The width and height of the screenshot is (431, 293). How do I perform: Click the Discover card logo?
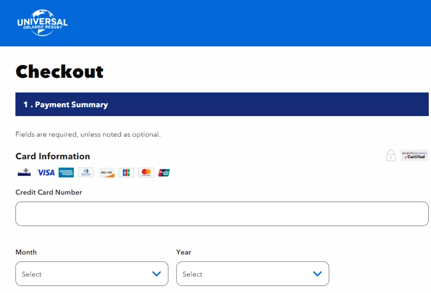[106, 173]
